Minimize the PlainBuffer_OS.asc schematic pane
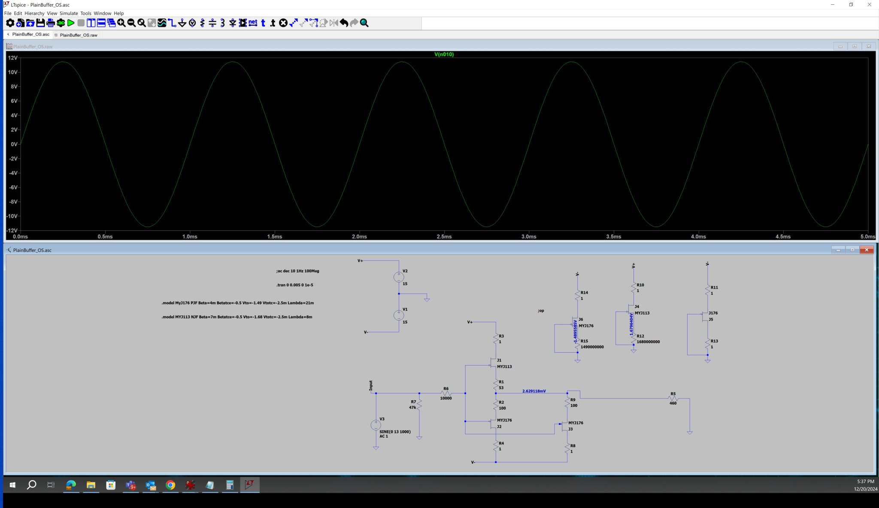This screenshot has height=508, width=879. click(x=838, y=250)
